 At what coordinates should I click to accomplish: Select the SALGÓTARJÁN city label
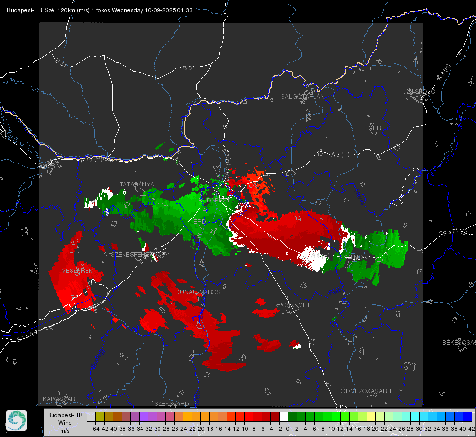[x=302, y=97]
